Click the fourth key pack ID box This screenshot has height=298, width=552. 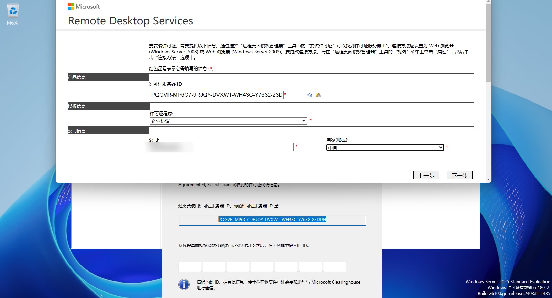tap(262, 267)
